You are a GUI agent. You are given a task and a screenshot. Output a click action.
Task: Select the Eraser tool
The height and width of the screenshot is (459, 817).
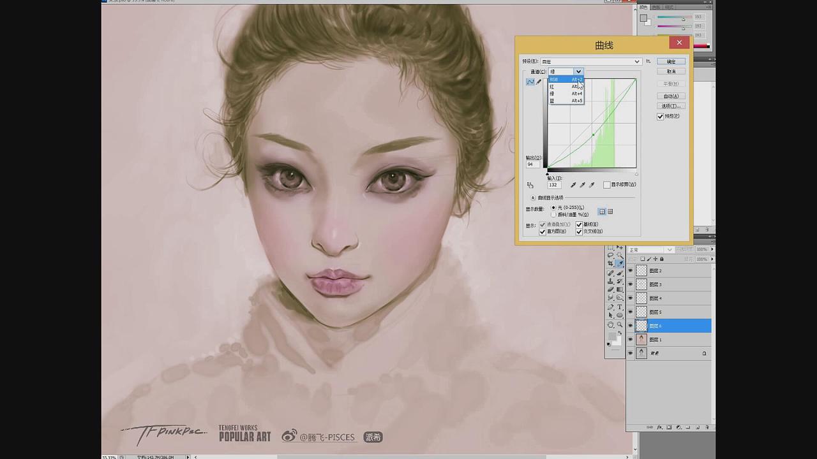pos(611,289)
